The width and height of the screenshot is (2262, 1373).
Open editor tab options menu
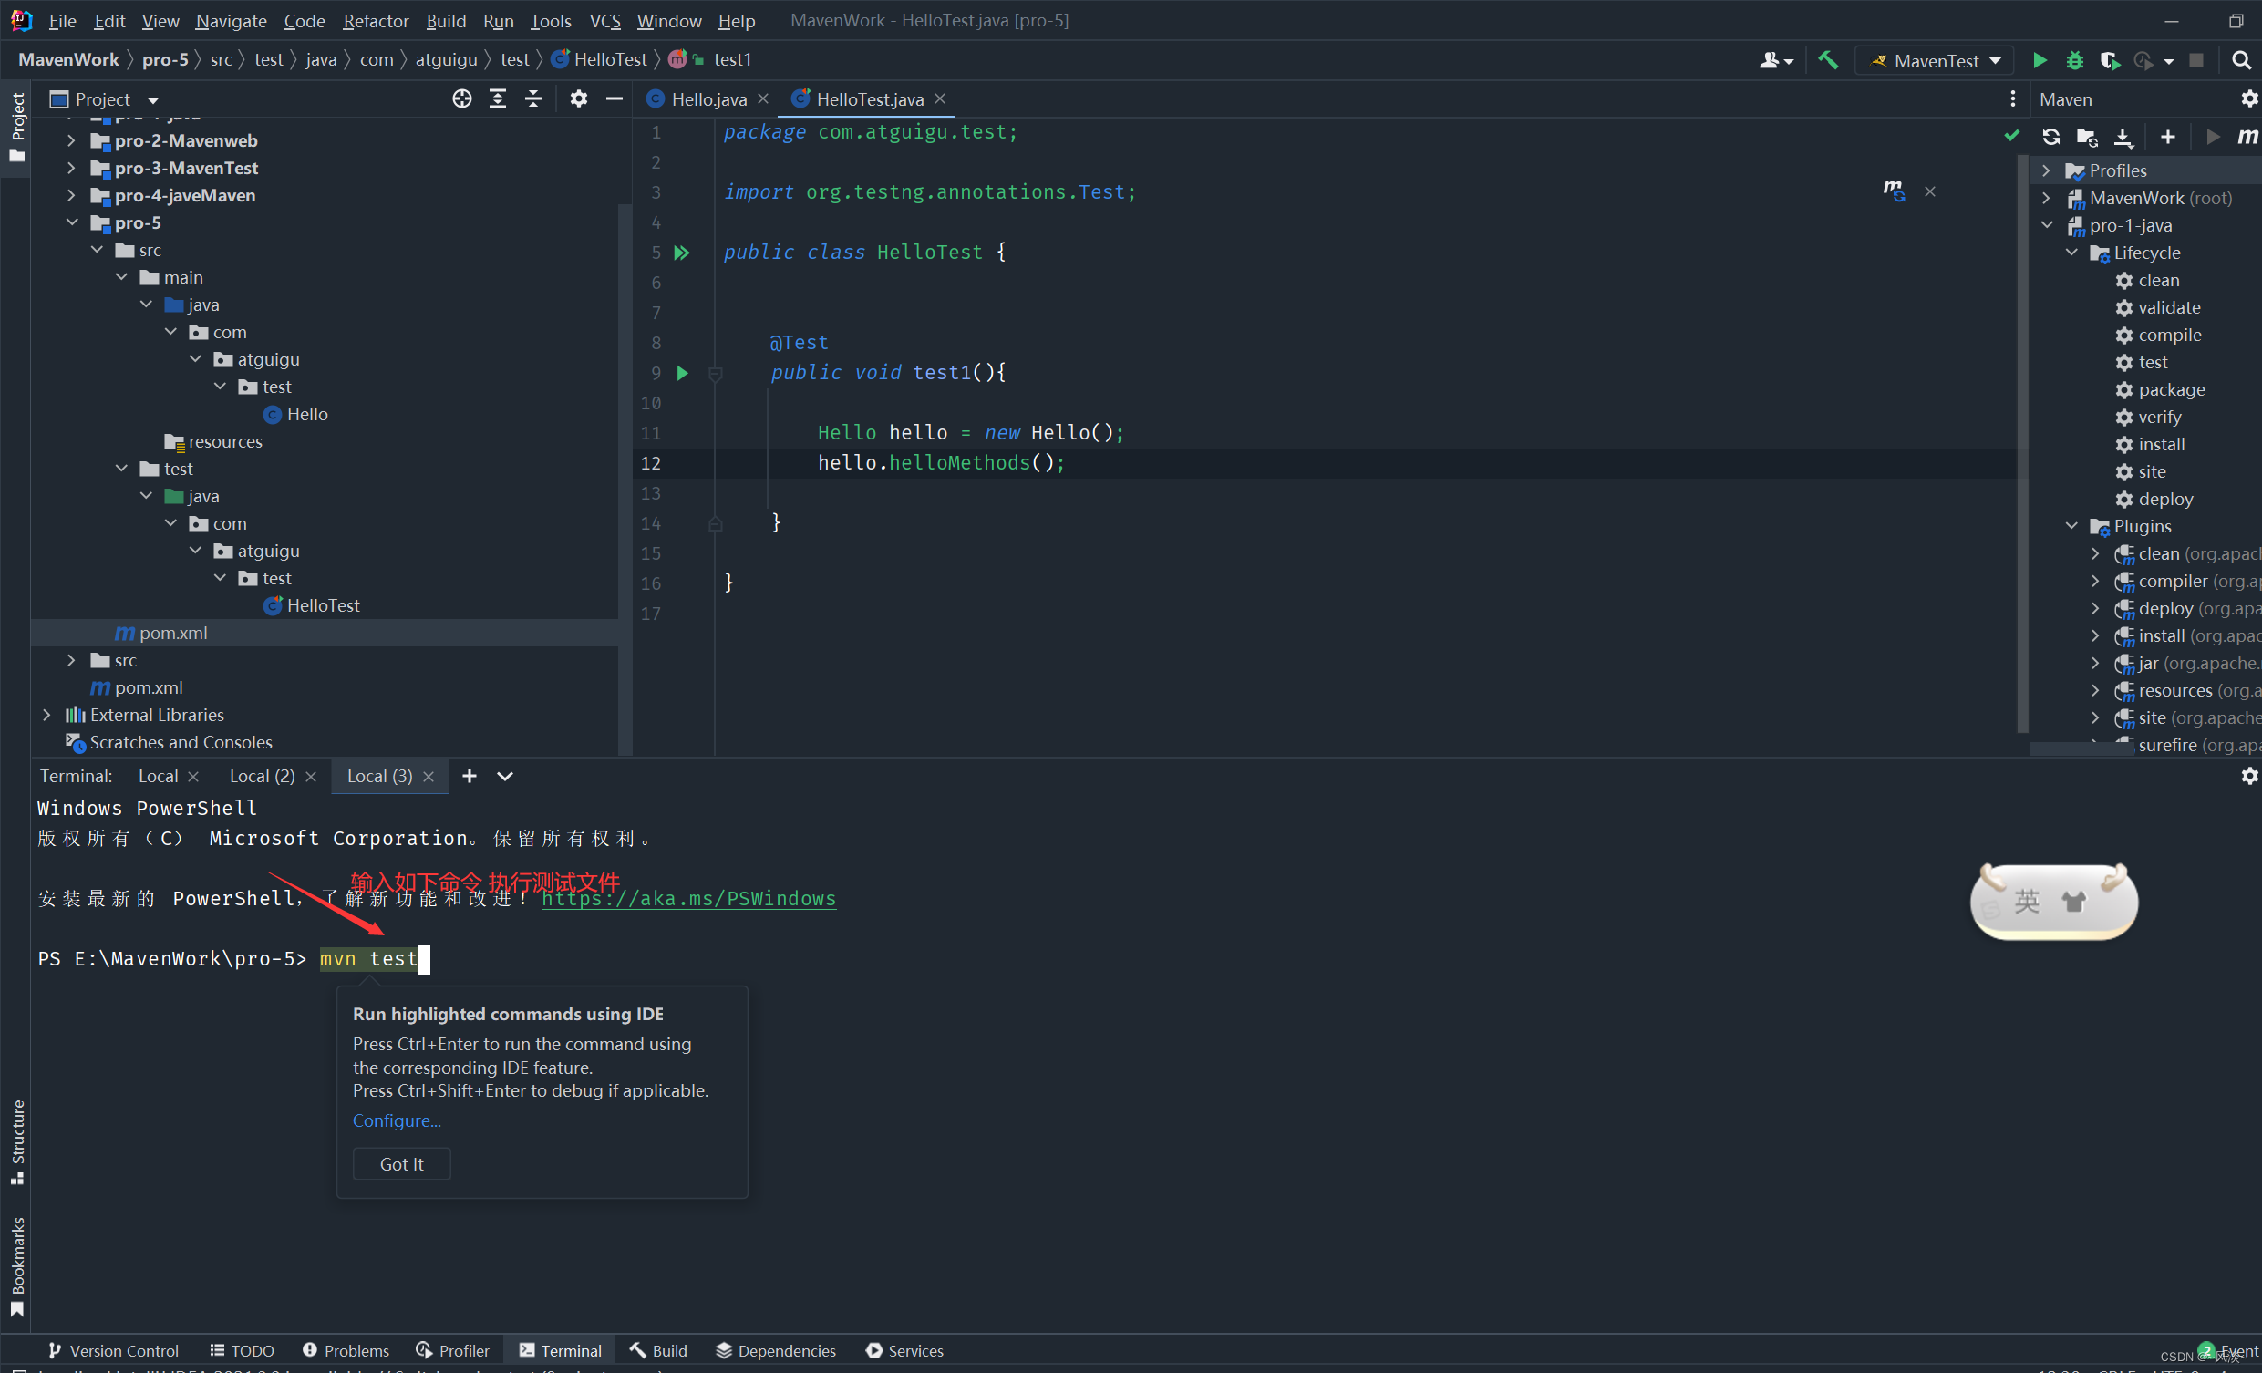coord(2012,99)
